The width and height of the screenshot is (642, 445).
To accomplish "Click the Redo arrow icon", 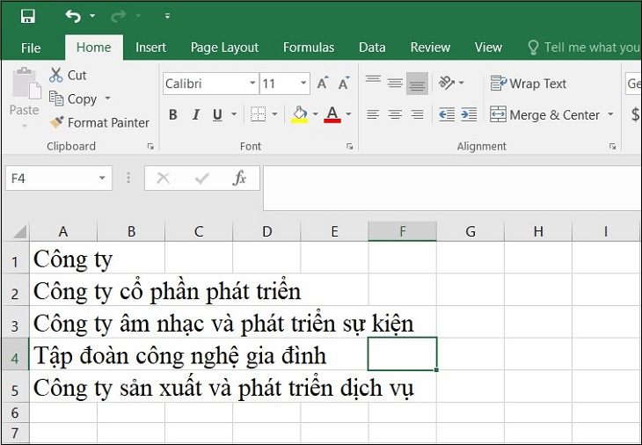I will (119, 17).
